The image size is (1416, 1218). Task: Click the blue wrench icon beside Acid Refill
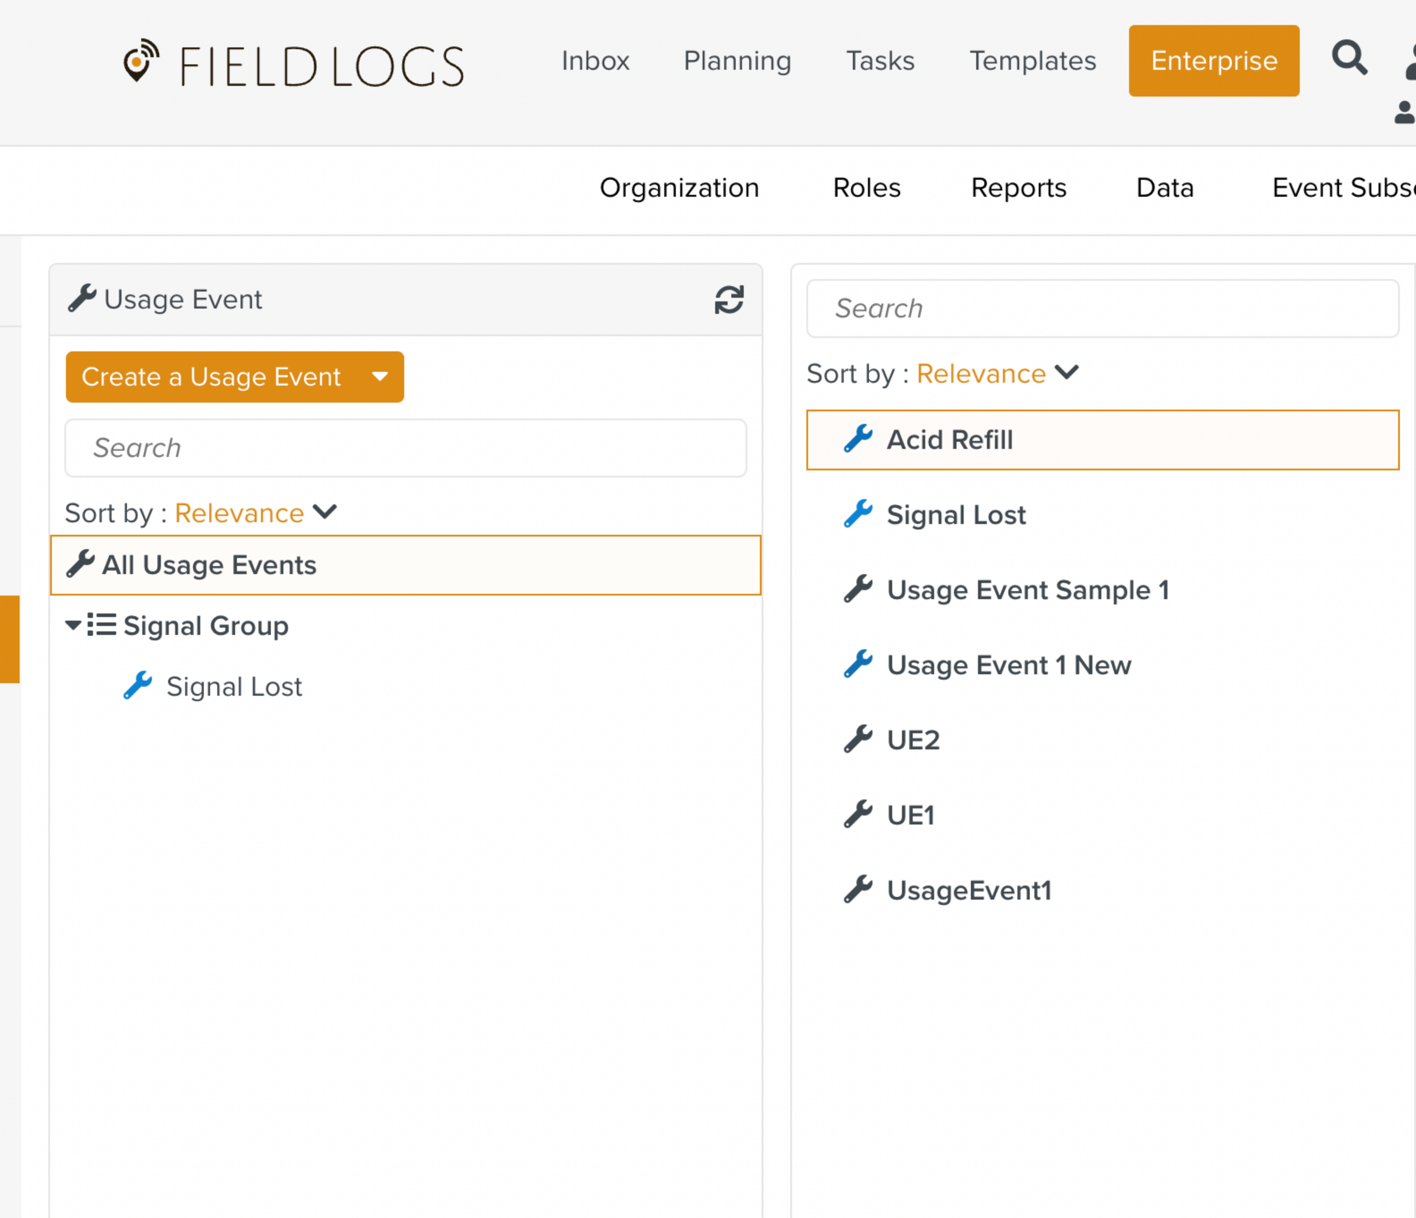(x=858, y=439)
